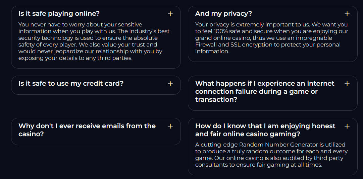Open 'Is it safe to use my credit card?'
The height and width of the screenshot is (179, 363).
click(71, 84)
